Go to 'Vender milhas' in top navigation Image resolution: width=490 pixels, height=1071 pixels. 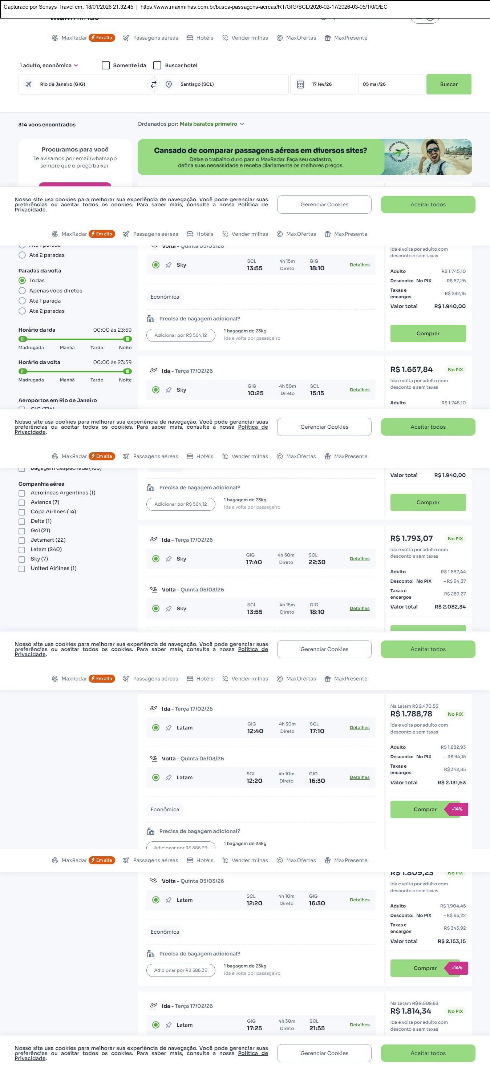point(245,38)
